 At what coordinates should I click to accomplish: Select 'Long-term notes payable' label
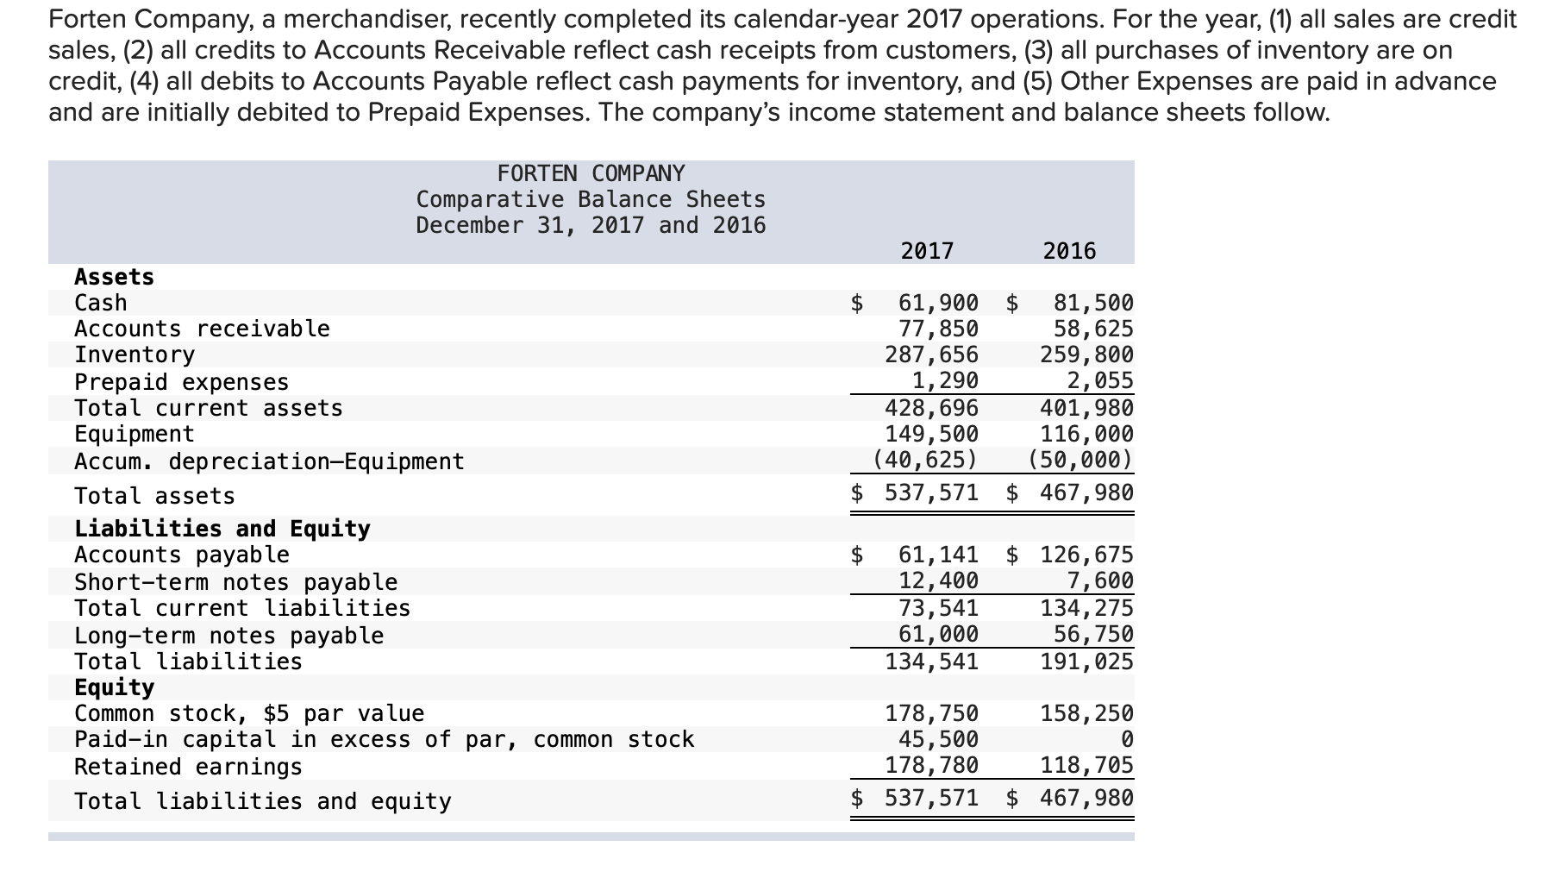229,636
